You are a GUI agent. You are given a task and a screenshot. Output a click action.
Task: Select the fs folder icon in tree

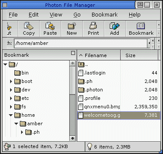point(17,107)
